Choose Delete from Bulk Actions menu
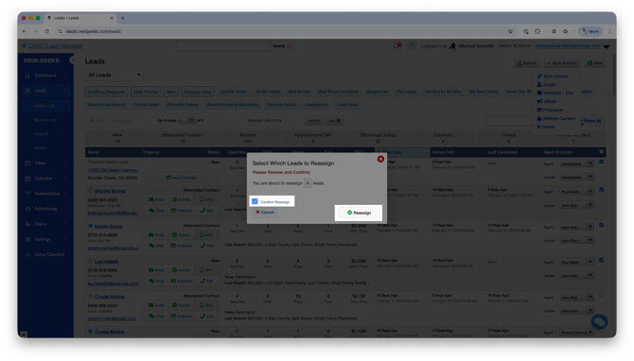The image size is (634, 361). coord(546,127)
